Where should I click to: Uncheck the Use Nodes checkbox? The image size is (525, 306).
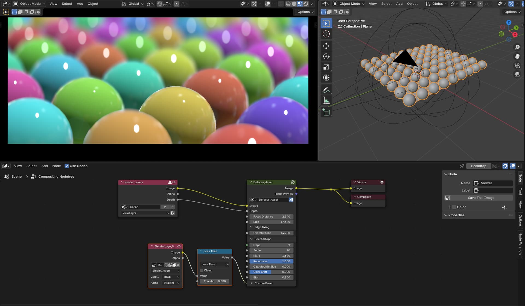[x=67, y=166]
